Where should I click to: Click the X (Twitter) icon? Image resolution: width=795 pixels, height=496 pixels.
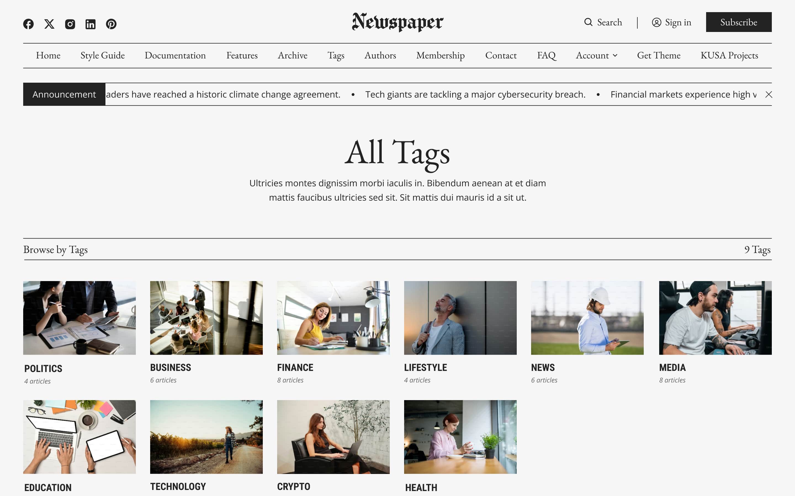tap(49, 24)
